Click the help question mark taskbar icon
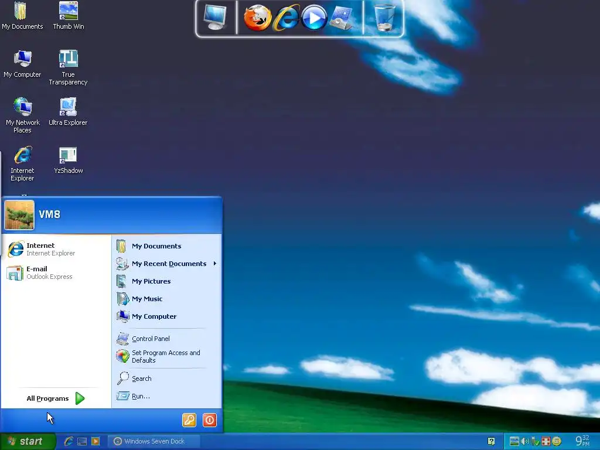 click(x=492, y=442)
